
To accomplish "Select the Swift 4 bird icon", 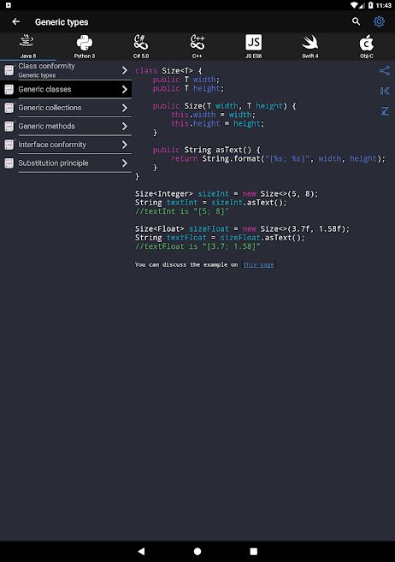I will tap(310, 42).
